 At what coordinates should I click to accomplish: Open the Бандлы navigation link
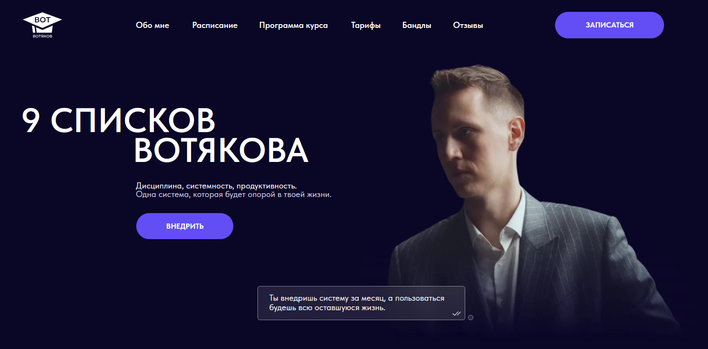tap(417, 25)
